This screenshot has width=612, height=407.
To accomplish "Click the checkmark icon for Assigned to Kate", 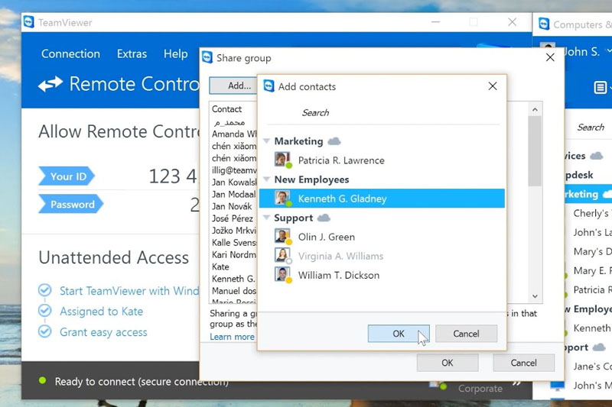I will click(45, 311).
